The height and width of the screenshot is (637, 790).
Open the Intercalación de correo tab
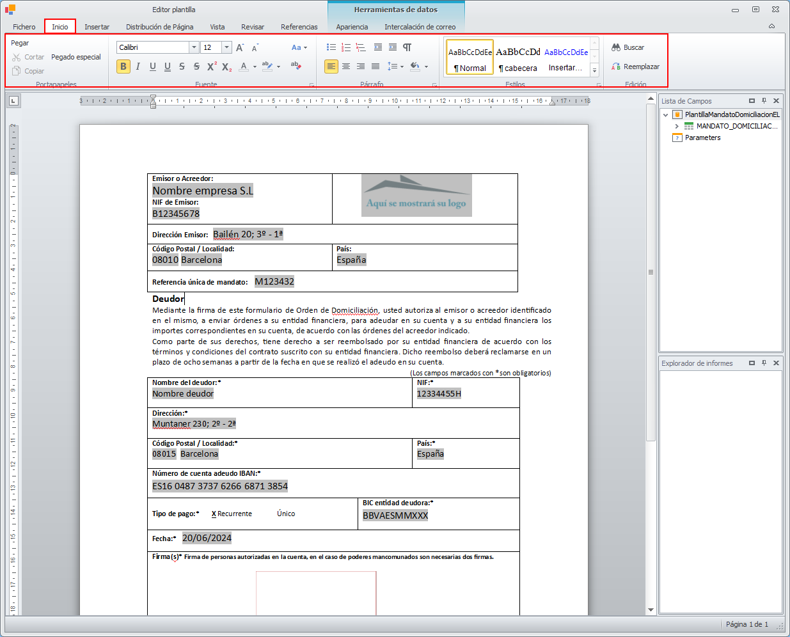[420, 27]
